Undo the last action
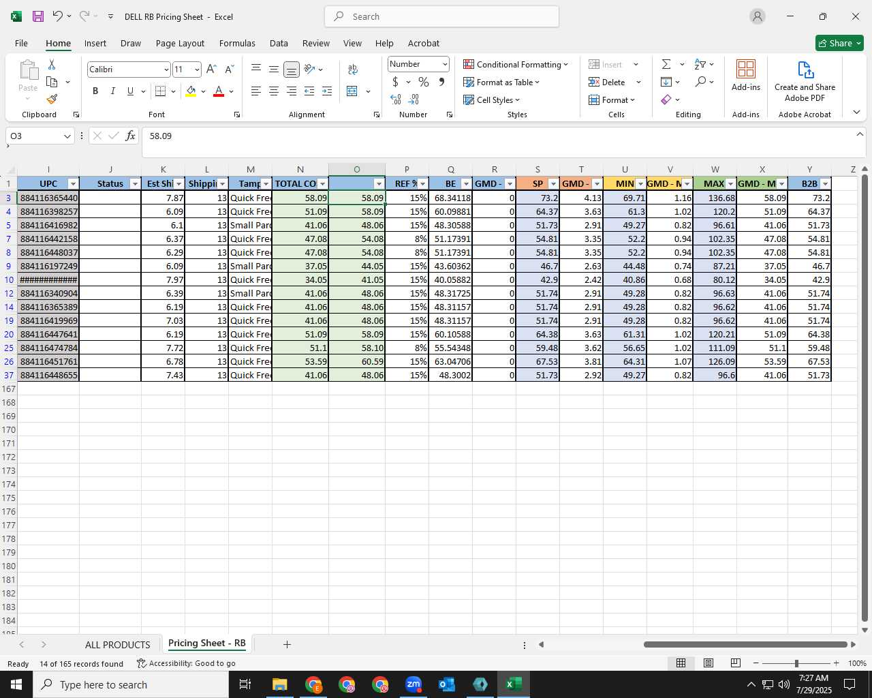 click(58, 16)
